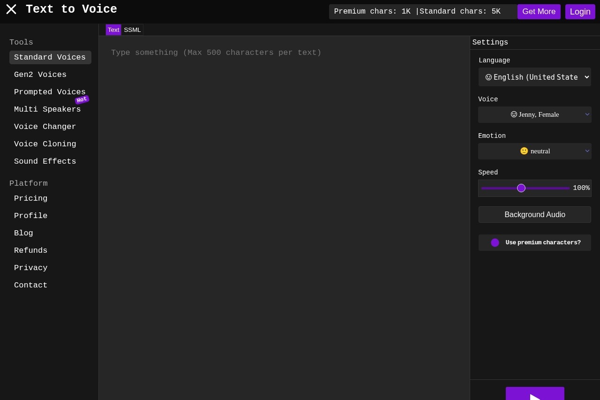Open the Language dropdown
This screenshot has height=400, width=600.
click(535, 77)
